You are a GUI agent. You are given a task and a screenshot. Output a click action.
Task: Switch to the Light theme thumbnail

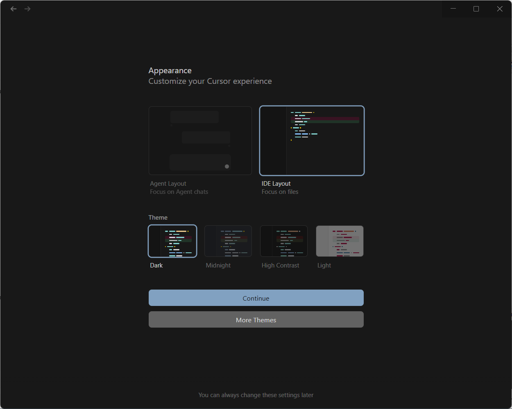(x=340, y=241)
